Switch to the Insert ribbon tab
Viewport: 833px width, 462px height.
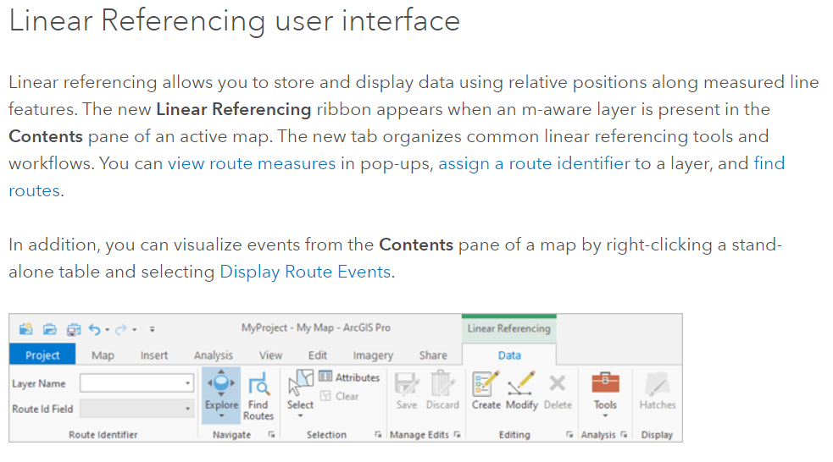coord(154,355)
